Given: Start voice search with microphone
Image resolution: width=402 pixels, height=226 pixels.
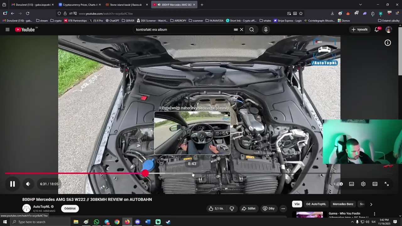Looking at the screenshot, I should (x=266, y=30).
